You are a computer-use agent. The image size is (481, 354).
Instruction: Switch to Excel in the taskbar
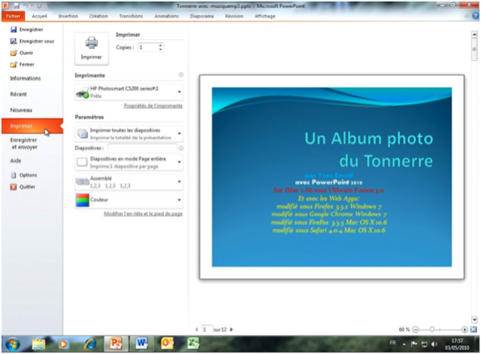tap(193, 344)
